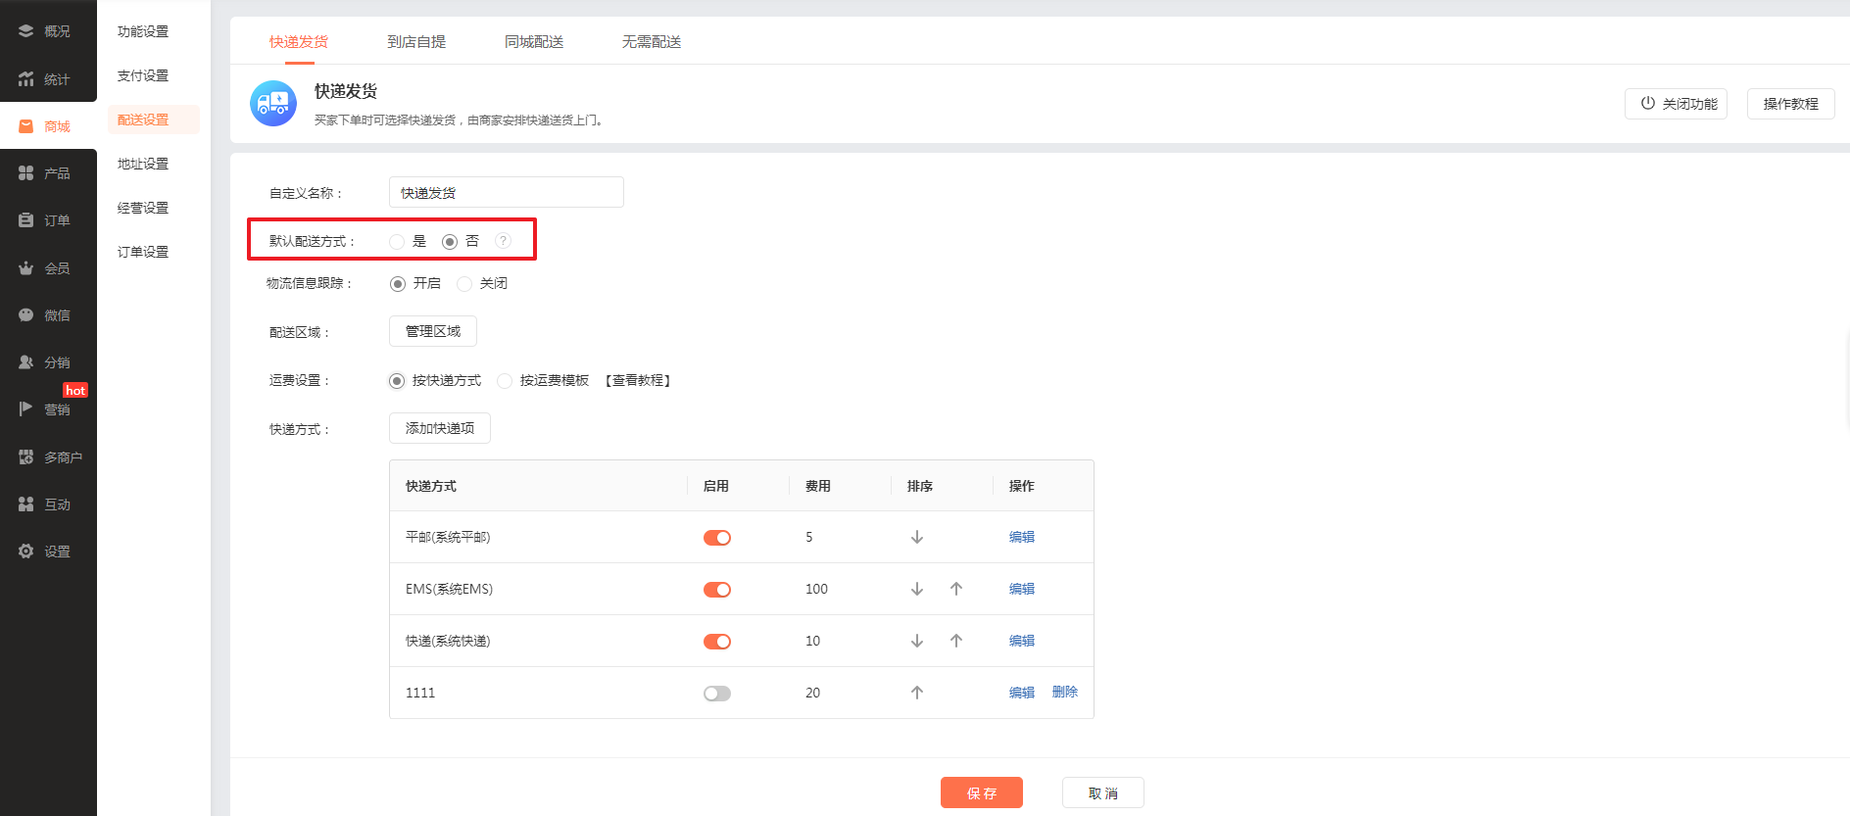Click the 关闭功能 button
The height and width of the screenshot is (816, 1850).
(x=1676, y=104)
